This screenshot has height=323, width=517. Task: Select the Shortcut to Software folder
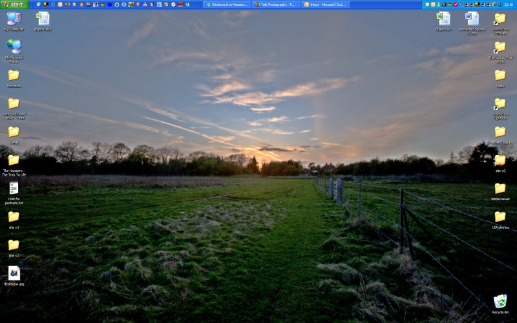pyautogui.click(x=500, y=19)
